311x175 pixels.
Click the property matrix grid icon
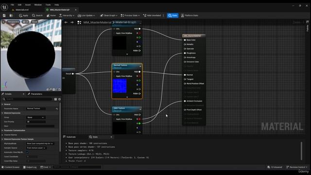click(55, 99)
